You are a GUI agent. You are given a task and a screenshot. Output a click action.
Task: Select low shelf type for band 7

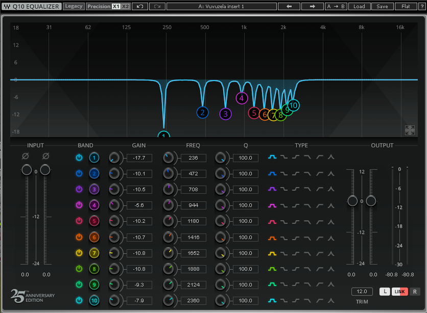(x=284, y=253)
